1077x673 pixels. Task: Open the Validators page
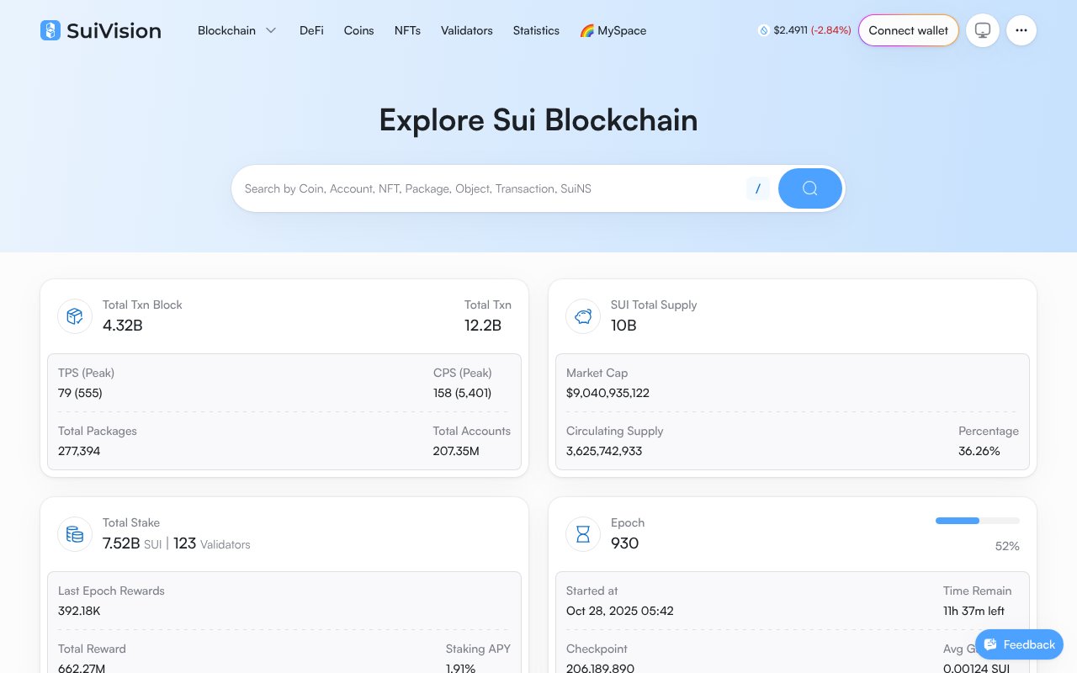coord(467,30)
